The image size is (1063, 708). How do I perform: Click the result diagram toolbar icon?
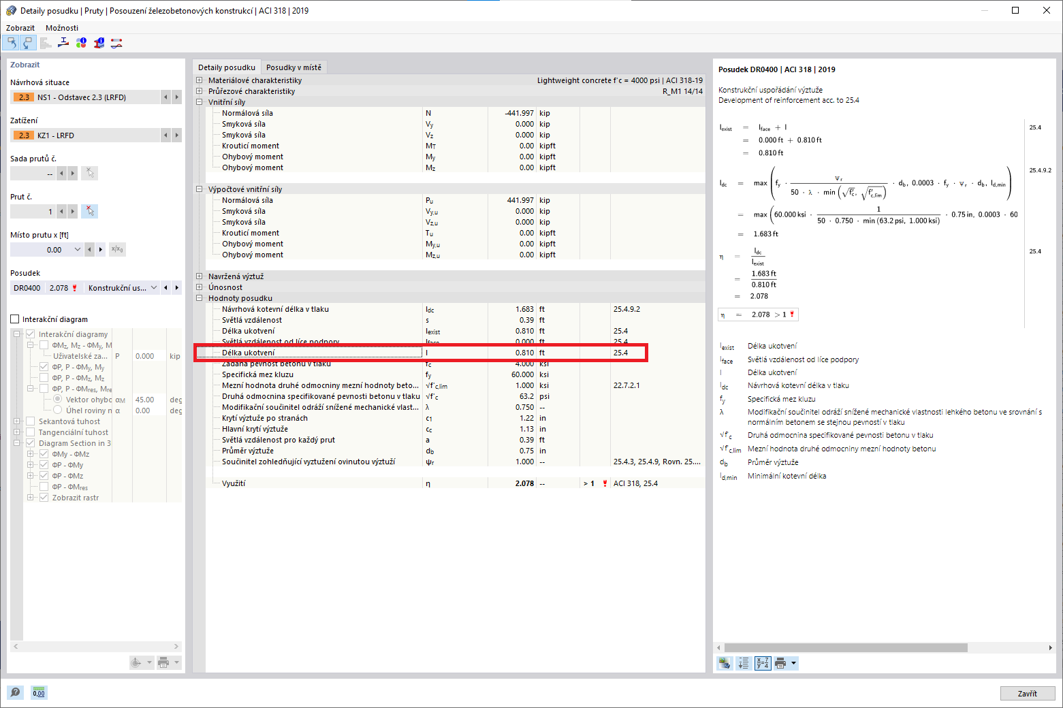point(45,42)
